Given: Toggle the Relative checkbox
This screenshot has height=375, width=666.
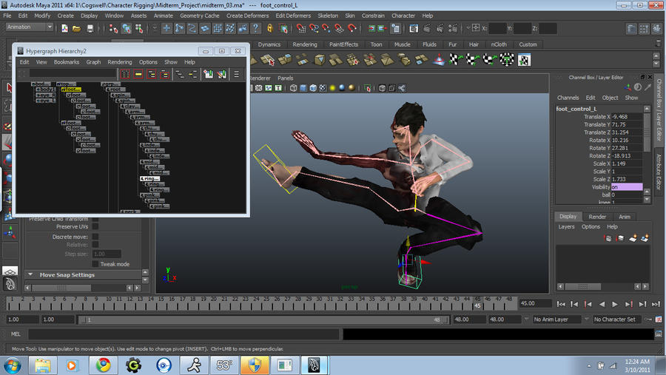Looking at the screenshot, I should [95, 245].
